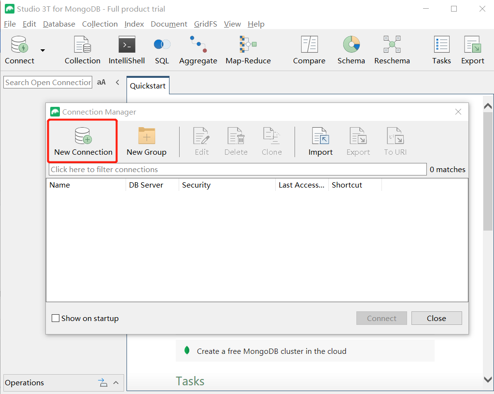Click Export in Connection Manager

(358, 141)
